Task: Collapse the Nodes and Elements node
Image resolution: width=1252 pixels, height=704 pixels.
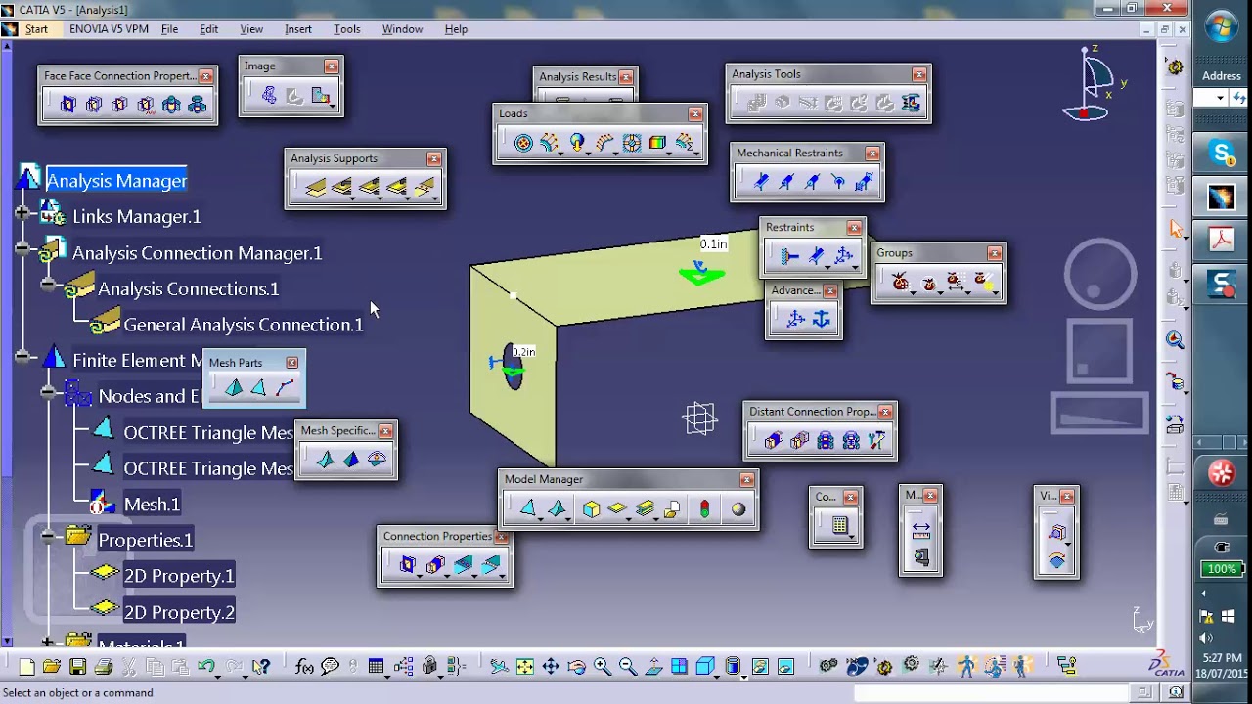Action: pos(48,393)
